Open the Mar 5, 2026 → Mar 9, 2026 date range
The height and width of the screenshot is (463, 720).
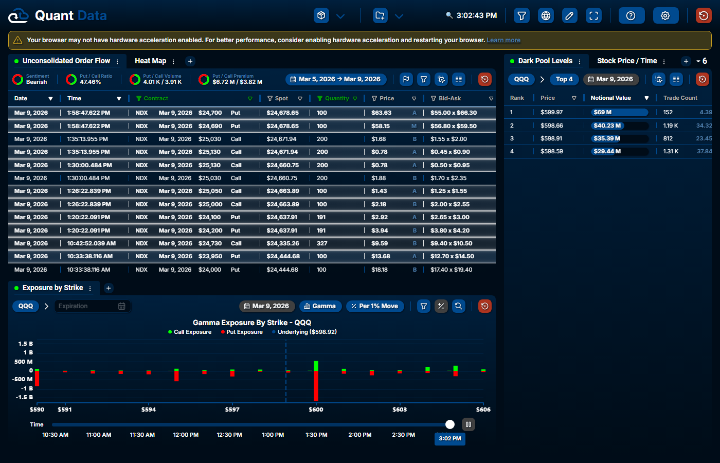335,79
